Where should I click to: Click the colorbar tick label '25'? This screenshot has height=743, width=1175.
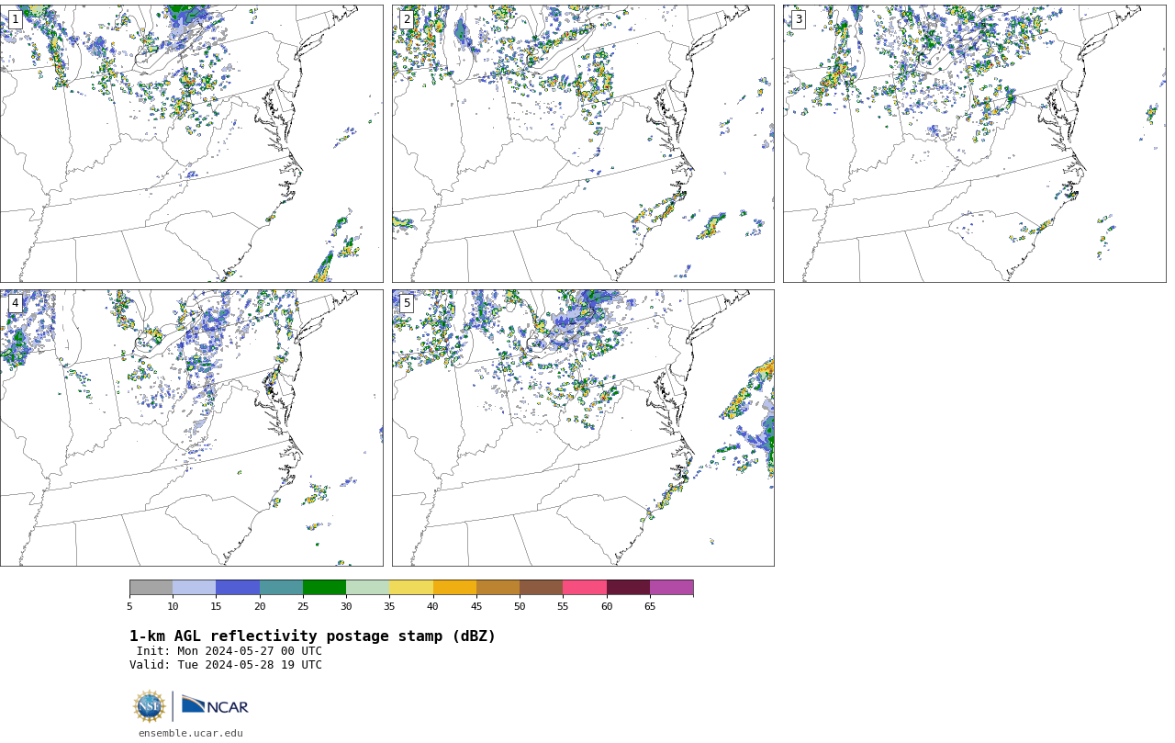(x=303, y=606)
